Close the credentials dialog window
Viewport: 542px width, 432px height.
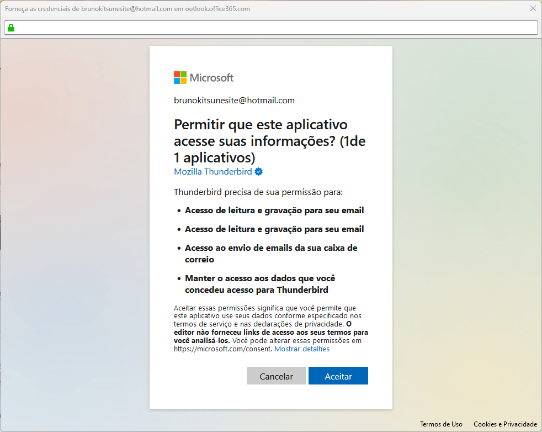tap(533, 8)
